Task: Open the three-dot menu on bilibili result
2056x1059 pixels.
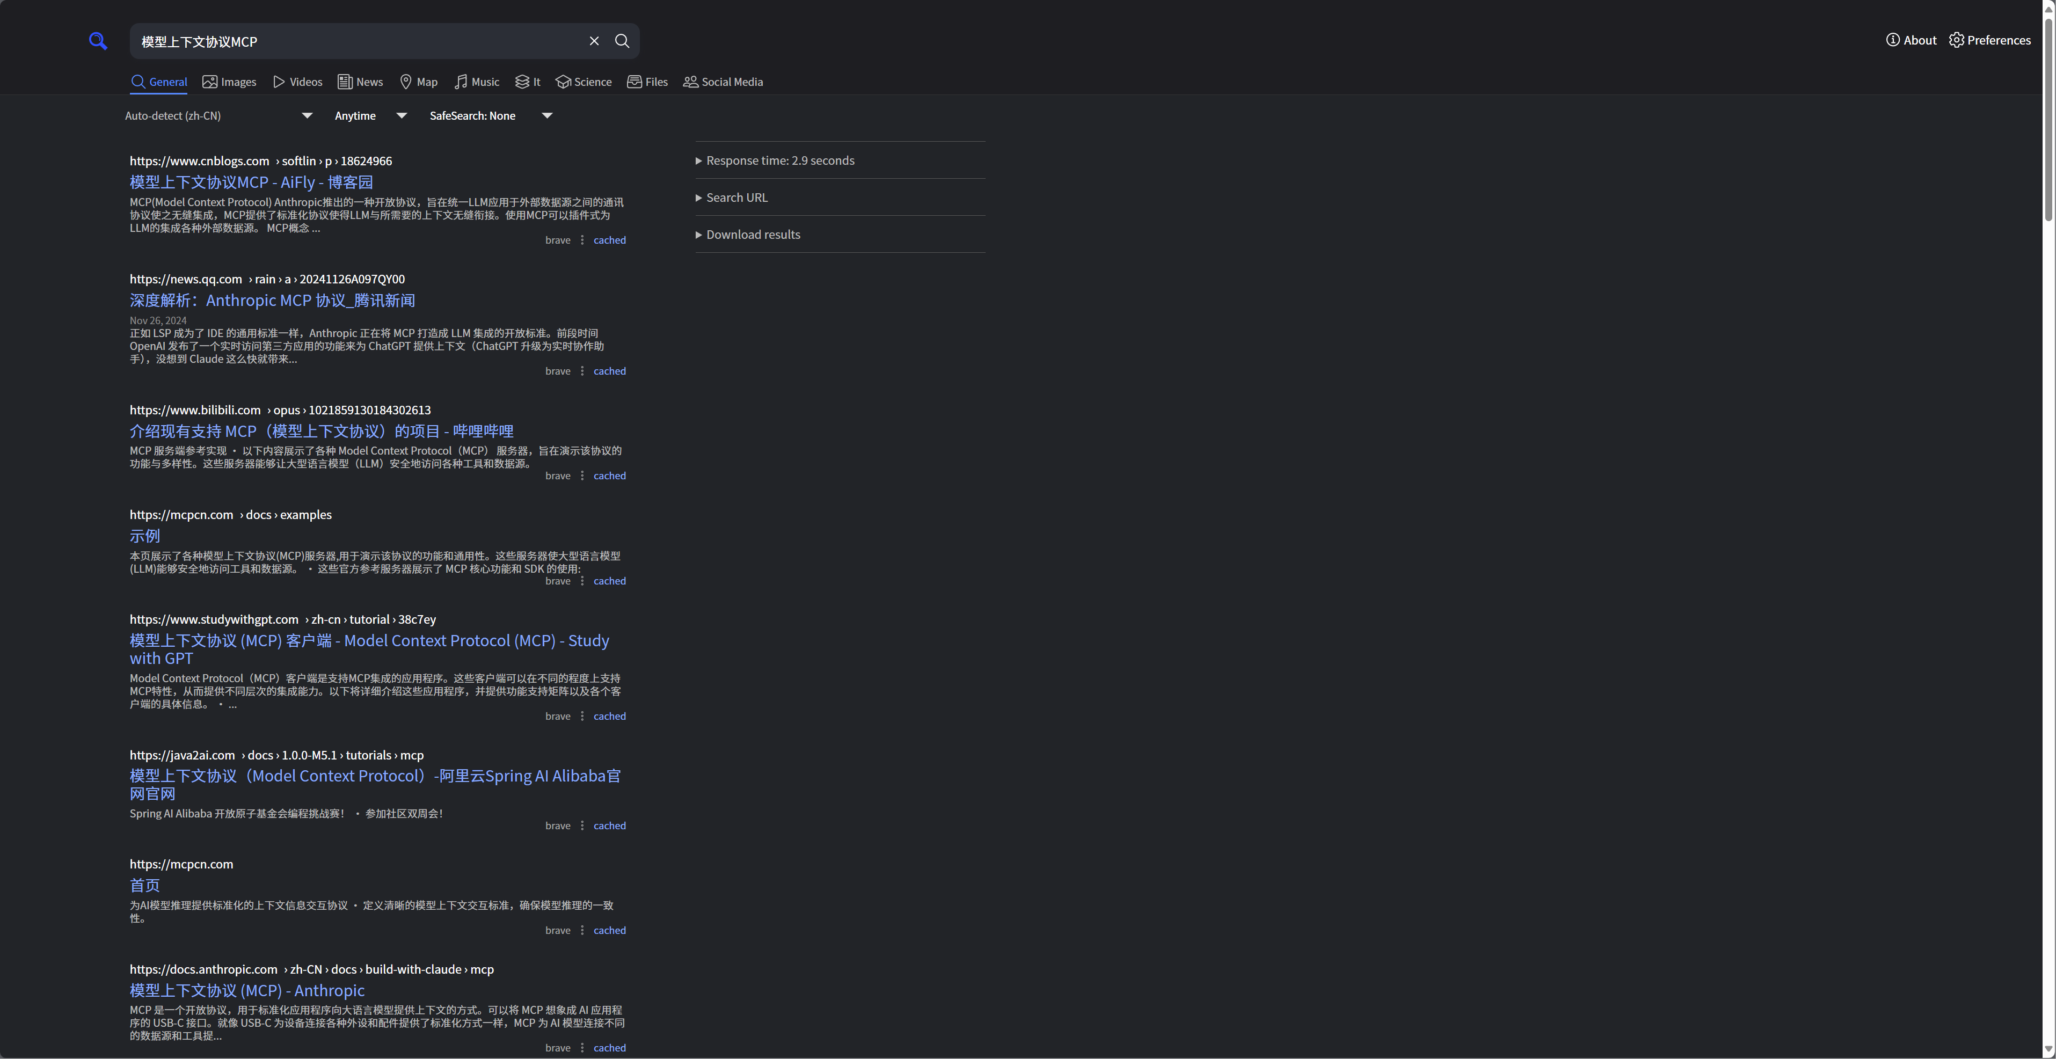Action: 582,476
